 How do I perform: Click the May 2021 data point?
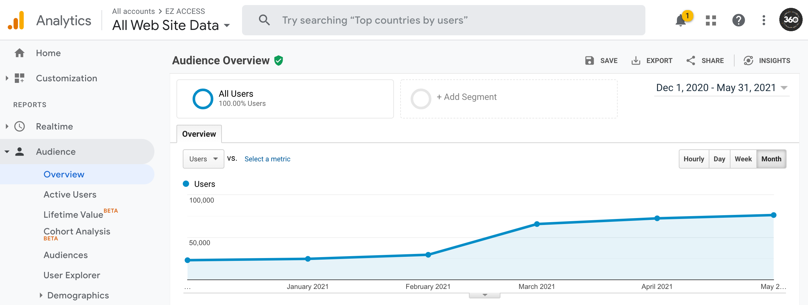pos(773,215)
